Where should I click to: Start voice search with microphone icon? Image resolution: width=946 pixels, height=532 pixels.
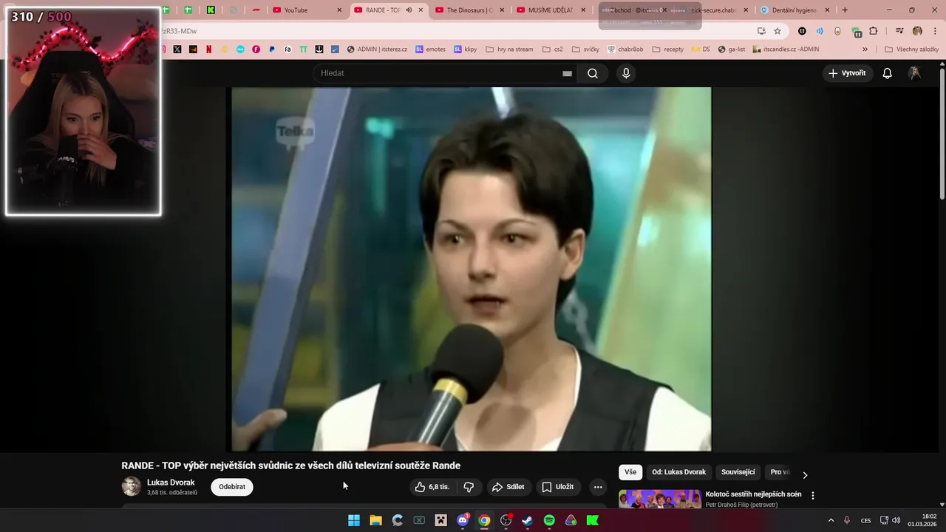pos(626,73)
